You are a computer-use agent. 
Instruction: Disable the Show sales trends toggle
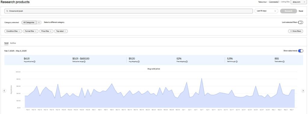tap(300, 51)
